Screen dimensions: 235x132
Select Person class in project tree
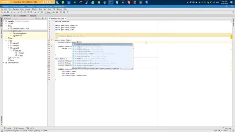[x=22, y=53]
